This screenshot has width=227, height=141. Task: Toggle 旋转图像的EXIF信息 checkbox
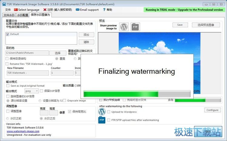(8, 96)
